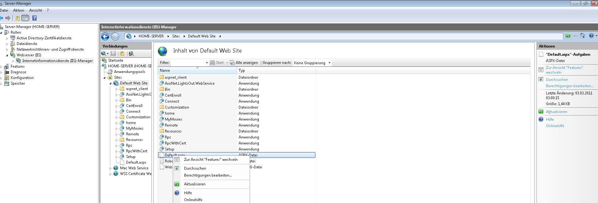Collapse the Webserver (IIS) tree node
This screenshot has width=598, height=203.
[7, 55]
